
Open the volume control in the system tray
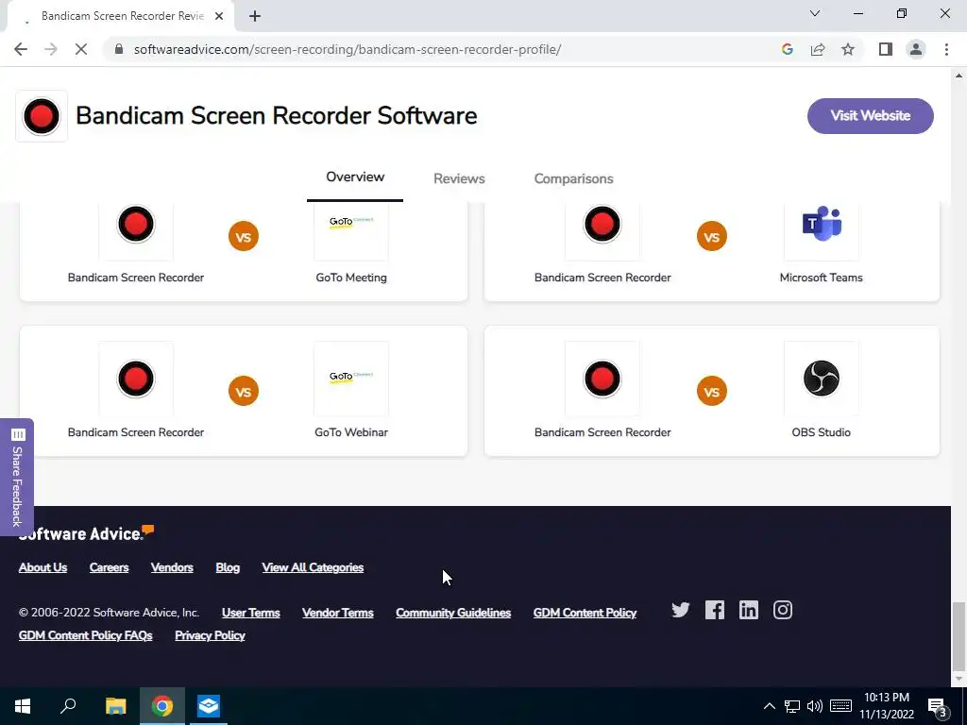point(815,706)
